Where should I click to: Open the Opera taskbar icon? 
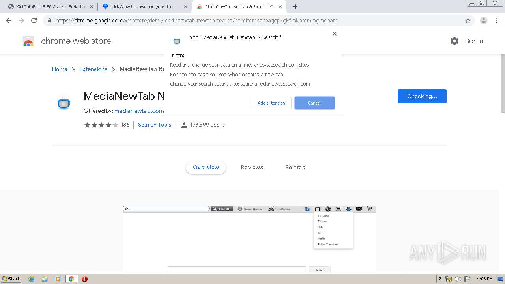click(84, 279)
